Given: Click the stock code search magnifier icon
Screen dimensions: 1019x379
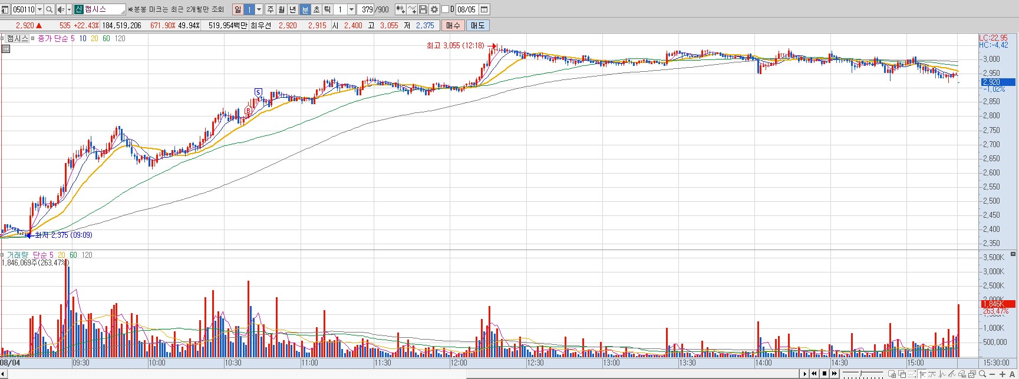Looking at the screenshot, I should coord(50,9).
